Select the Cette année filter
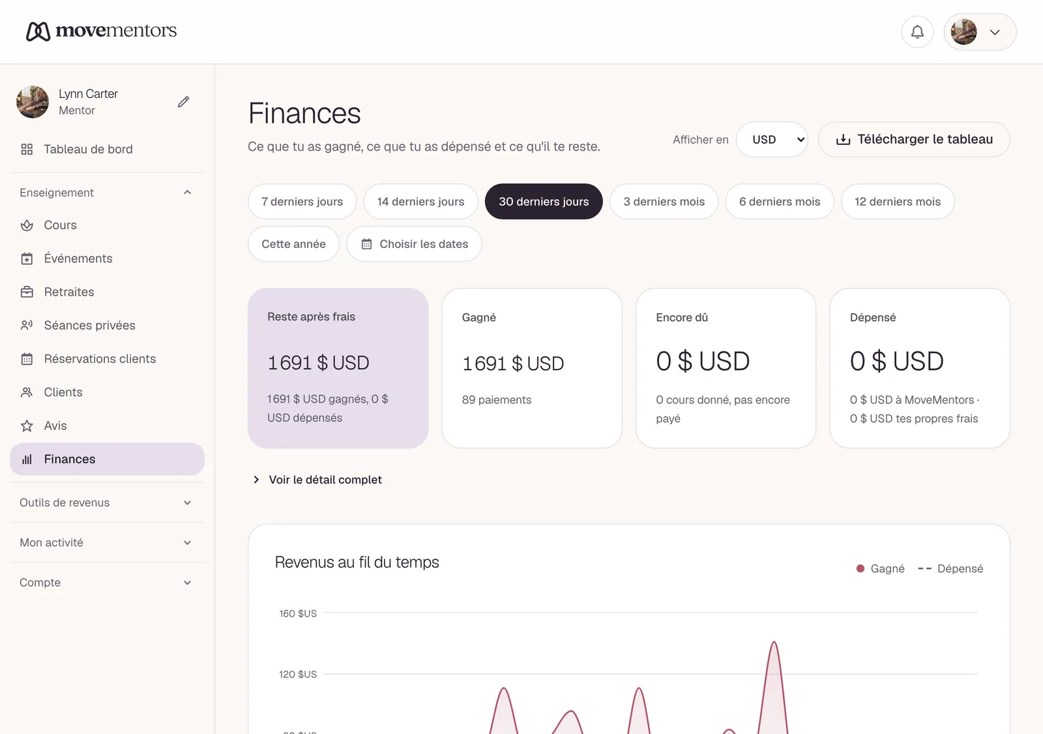The height and width of the screenshot is (734, 1043). click(x=293, y=244)
